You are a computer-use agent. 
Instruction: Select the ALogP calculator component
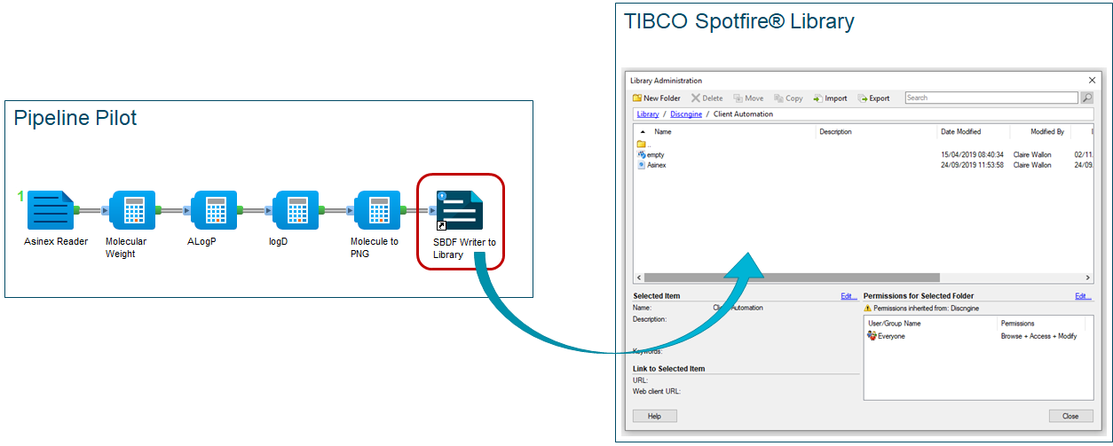(215, 210)
